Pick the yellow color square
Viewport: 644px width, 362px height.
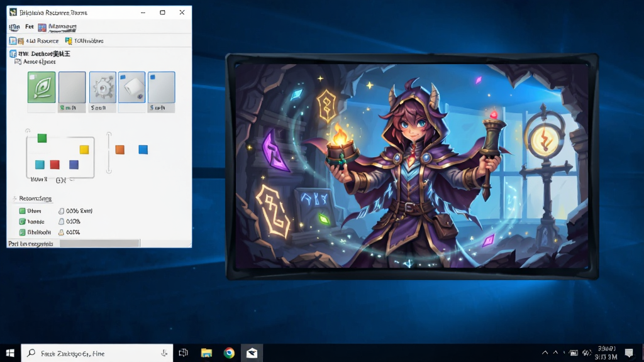point(84,150)
